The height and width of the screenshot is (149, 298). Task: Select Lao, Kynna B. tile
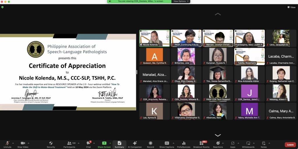tap(155, 111)
